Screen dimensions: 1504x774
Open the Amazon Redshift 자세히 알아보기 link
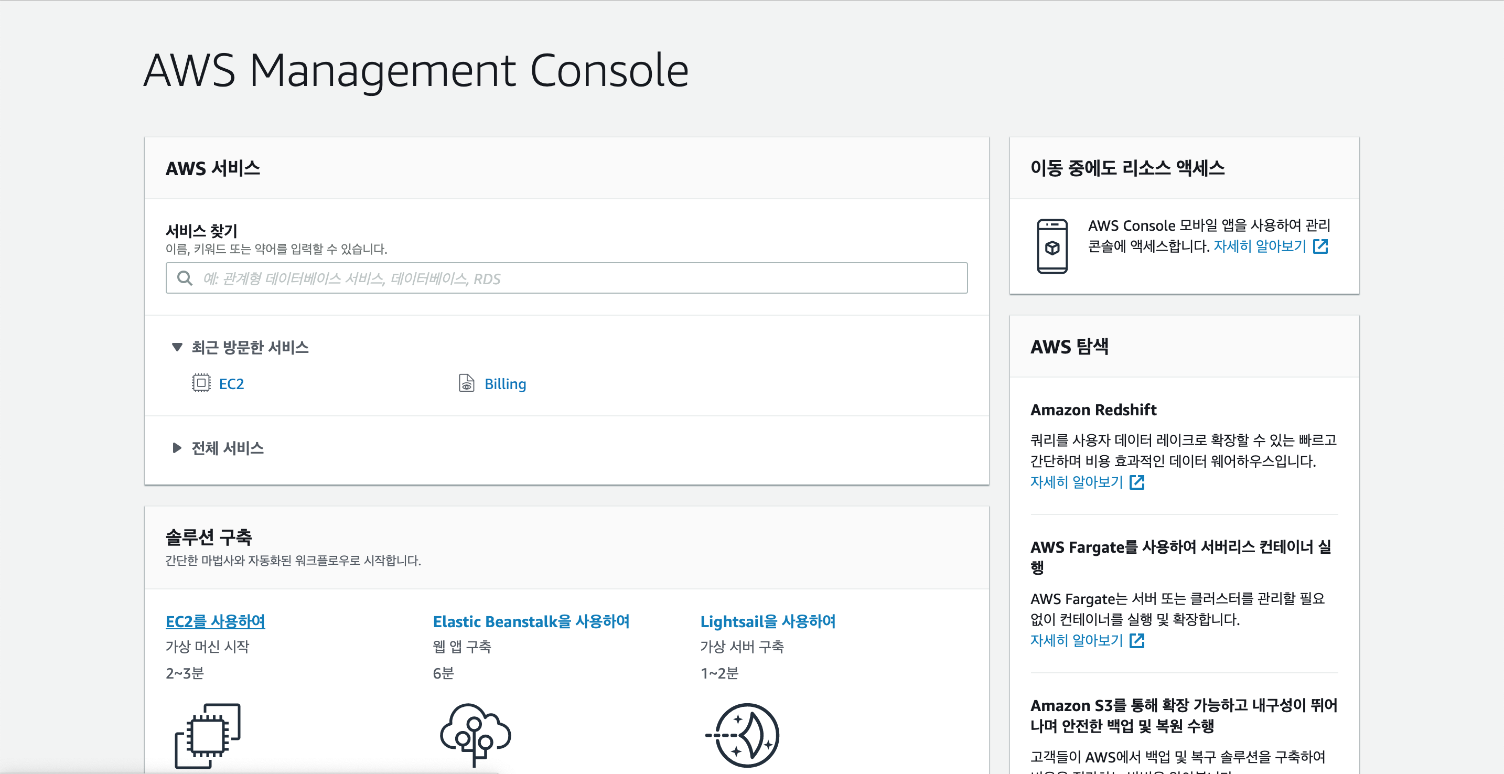click(x=1076, y=482)
